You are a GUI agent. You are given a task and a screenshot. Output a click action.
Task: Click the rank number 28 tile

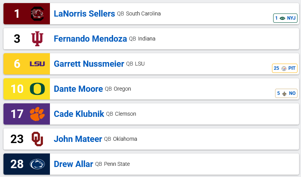(x=17, y=164)
